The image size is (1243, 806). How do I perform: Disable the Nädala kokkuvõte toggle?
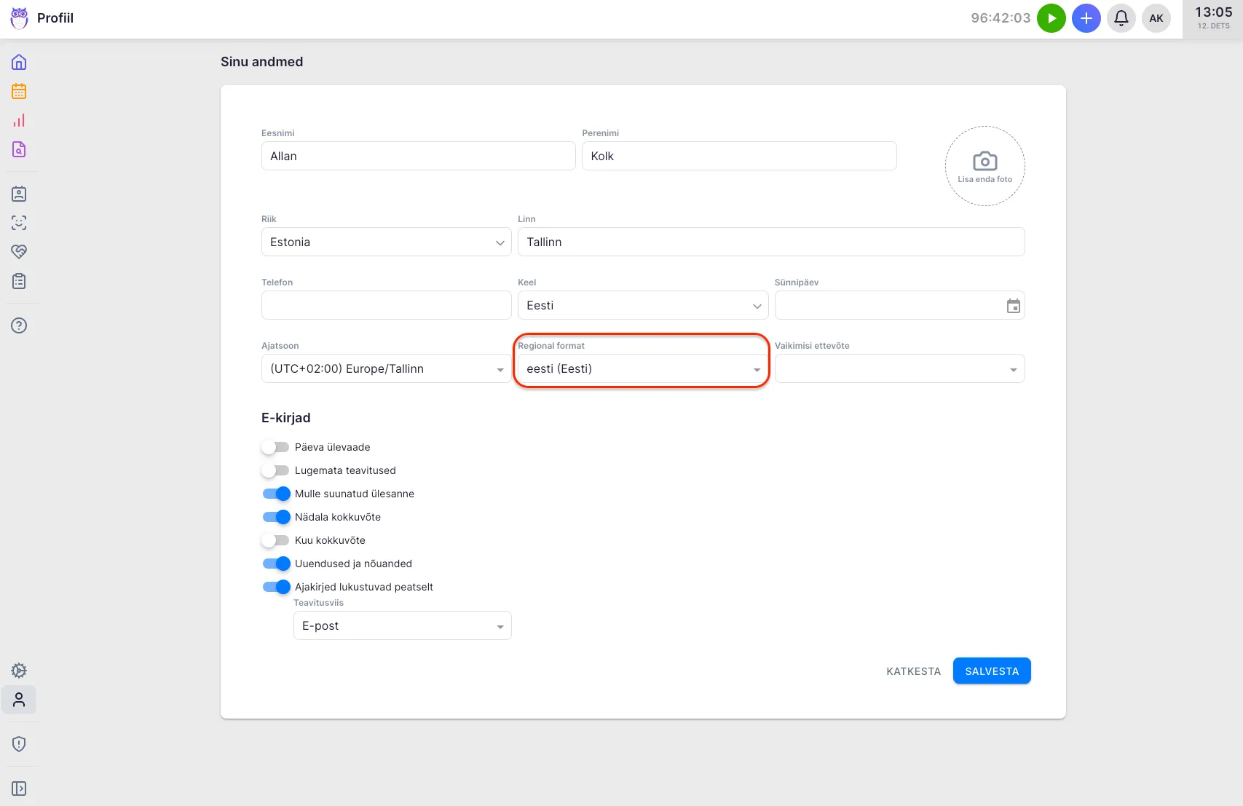276,517
